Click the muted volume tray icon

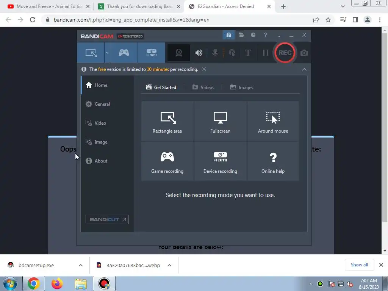[350, 284]
